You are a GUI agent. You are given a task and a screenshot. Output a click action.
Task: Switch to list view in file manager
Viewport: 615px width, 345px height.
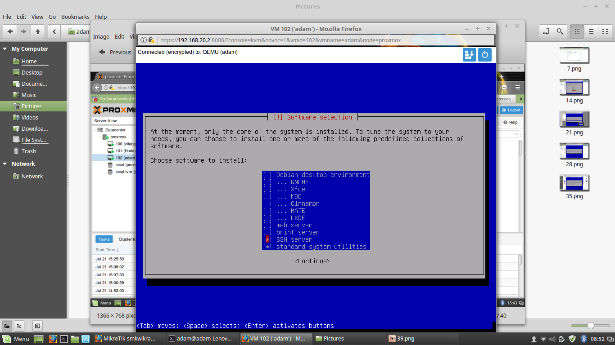click(x=591, y=31)
